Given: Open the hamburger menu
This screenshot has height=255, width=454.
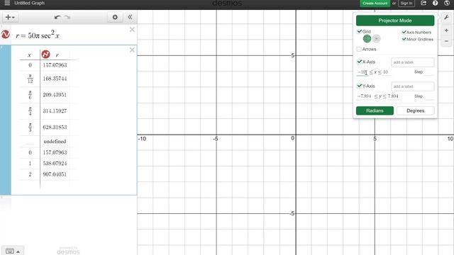Looking at the screenshot, I should (x=7, y=3).
